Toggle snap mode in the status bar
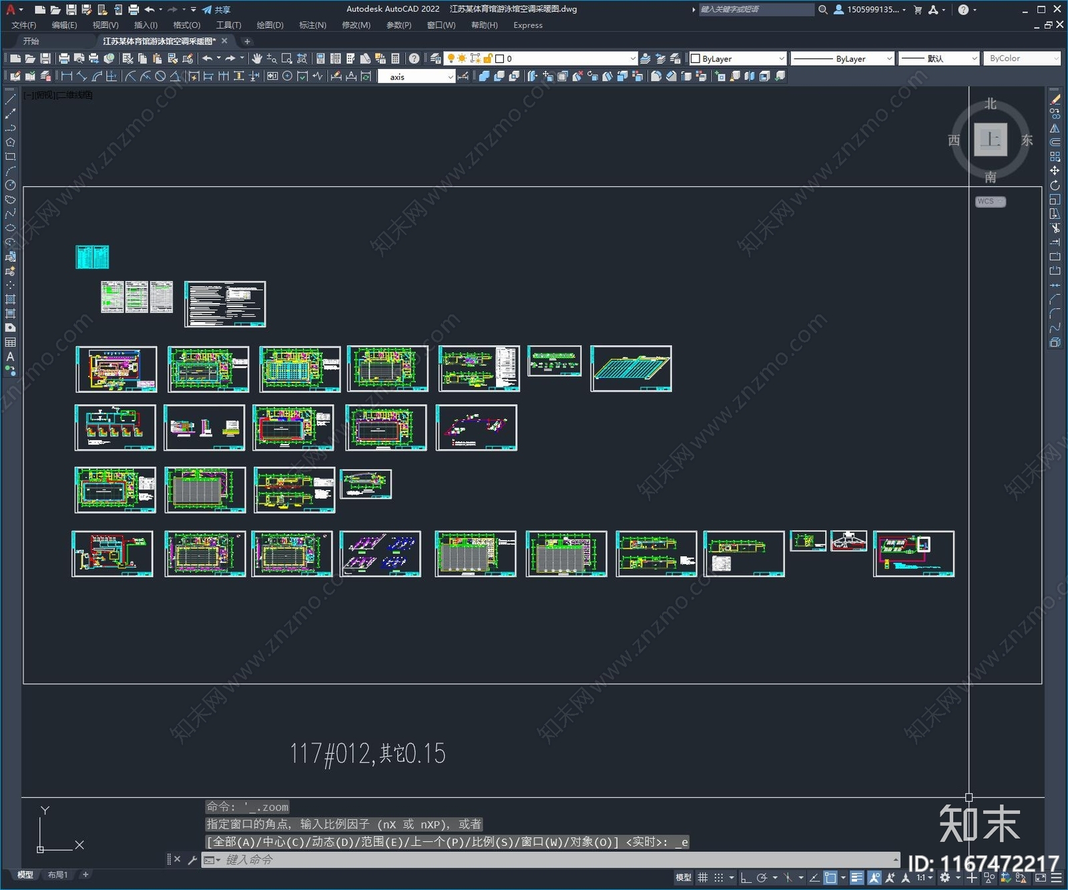1068x890 pixels. (719, 878)
